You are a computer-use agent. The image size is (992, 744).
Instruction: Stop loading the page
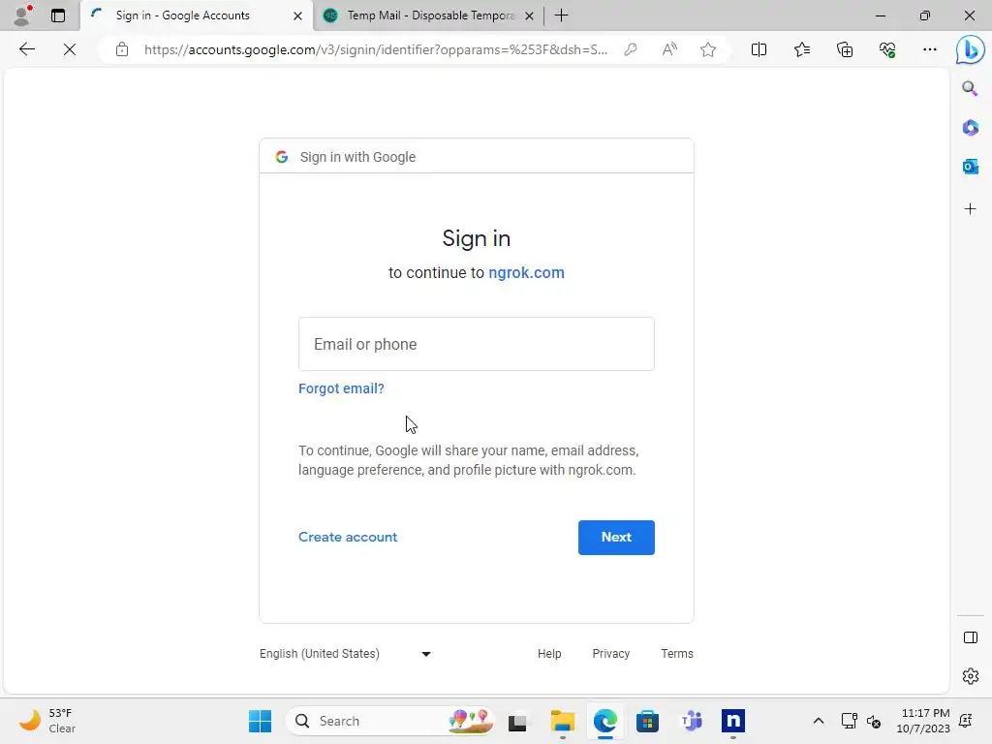[70, 49]
